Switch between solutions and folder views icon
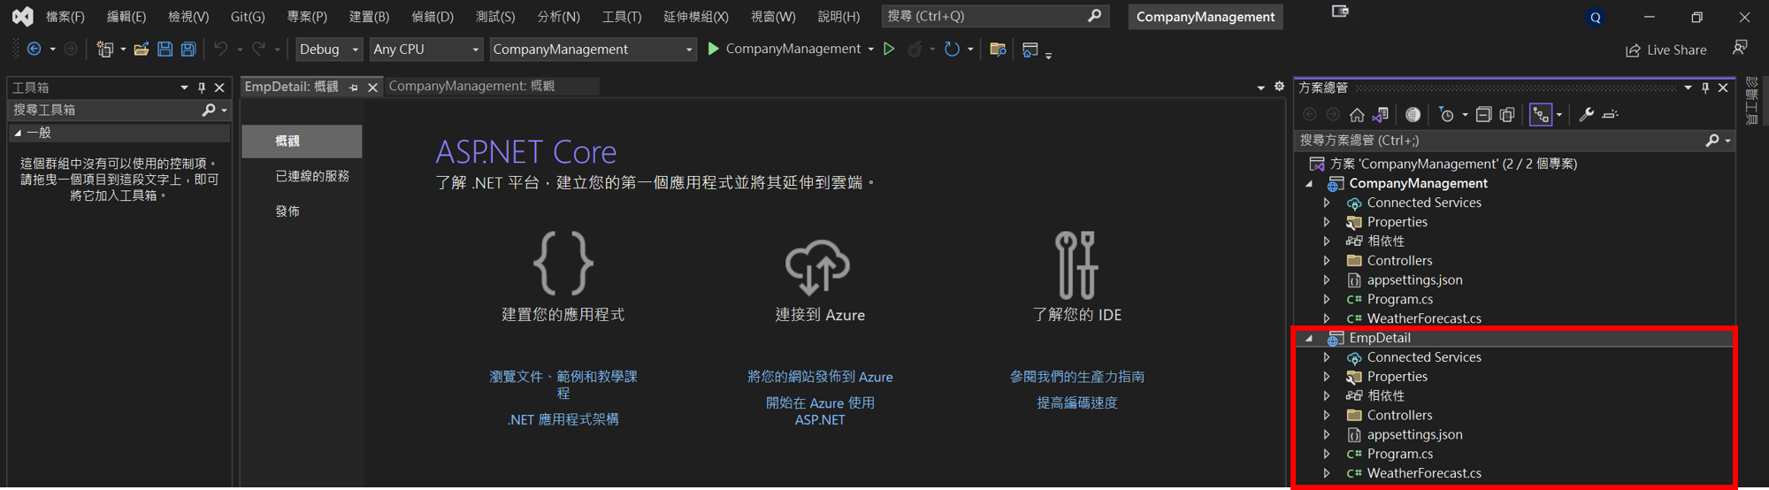This screenshot has width=1769, height=490. [x=1381, y=114]
